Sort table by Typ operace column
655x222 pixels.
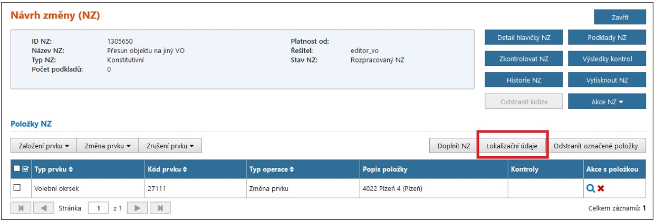click(272, 169)
